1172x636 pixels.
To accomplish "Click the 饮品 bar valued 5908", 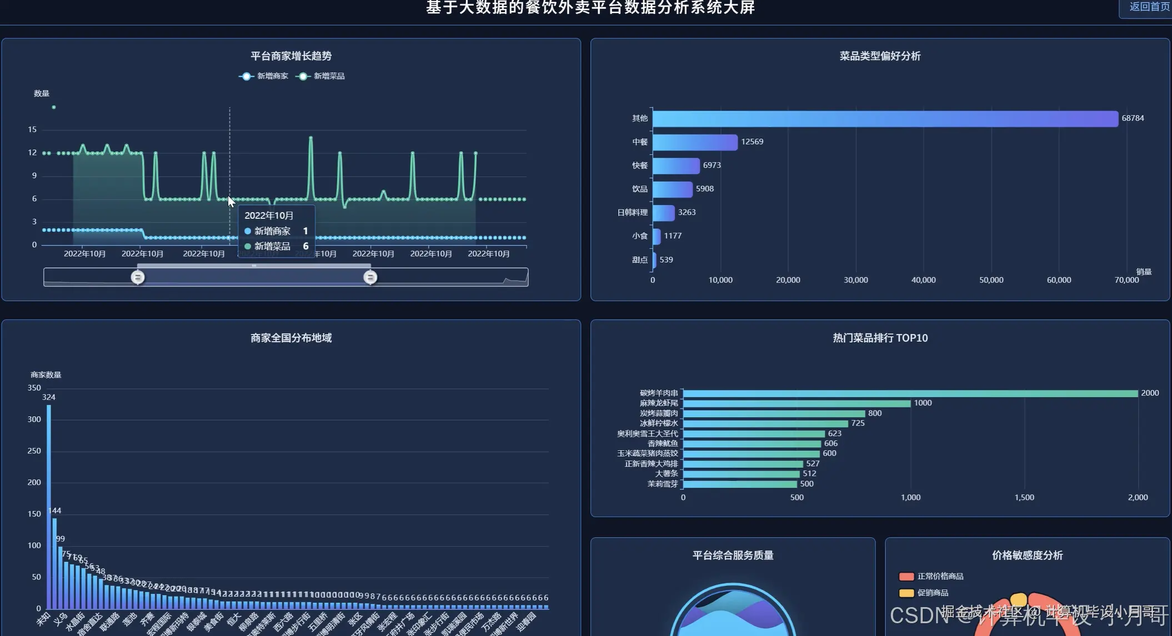I will coord(672,189).
